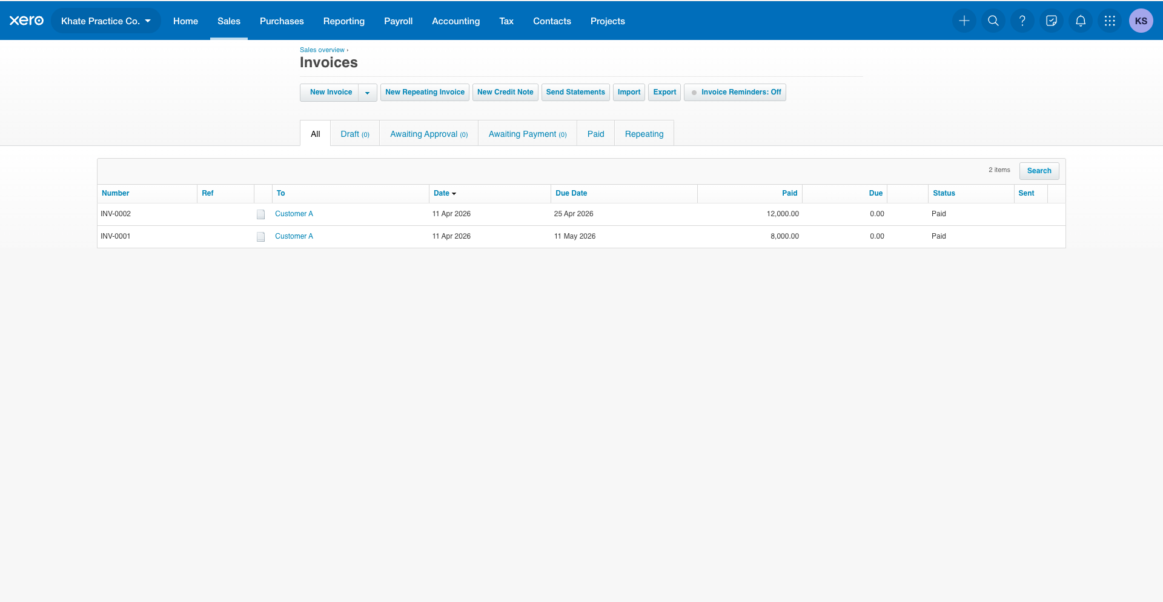The image size is (1163, 602).
Task: Open the KS user avatar menu
Action: [x=1141, y=21]
